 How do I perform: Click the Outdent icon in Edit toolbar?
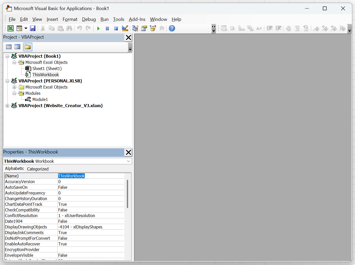pyautogui.click(x=278, y=28)
